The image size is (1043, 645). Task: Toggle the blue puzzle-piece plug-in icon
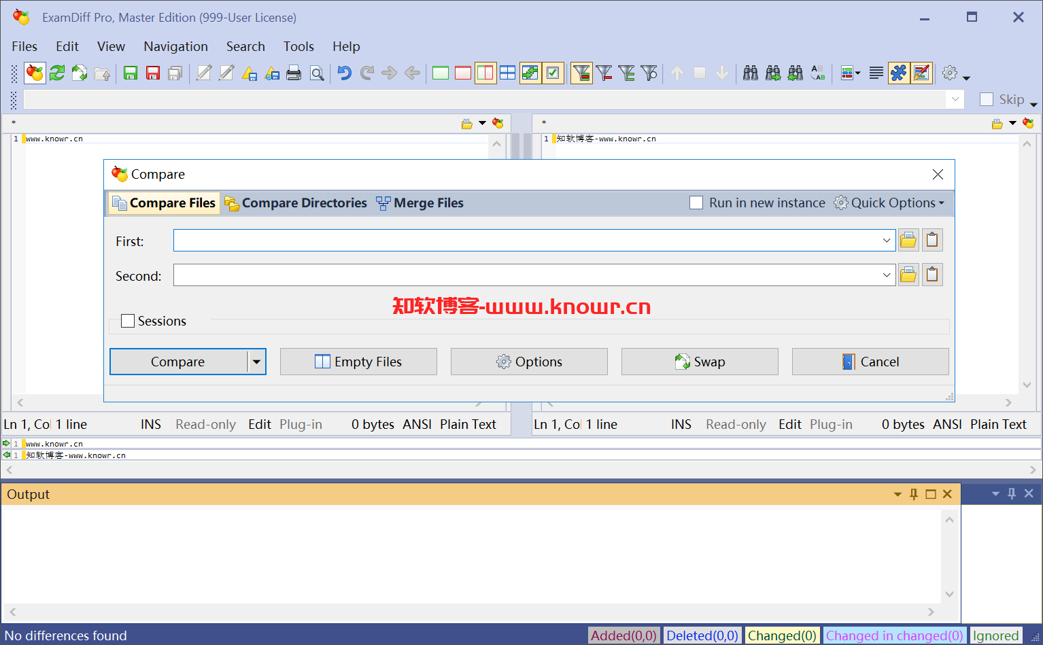tap(899, 73)
